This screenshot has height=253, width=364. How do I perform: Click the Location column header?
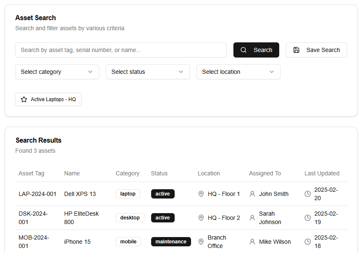[x=209, y=173]
